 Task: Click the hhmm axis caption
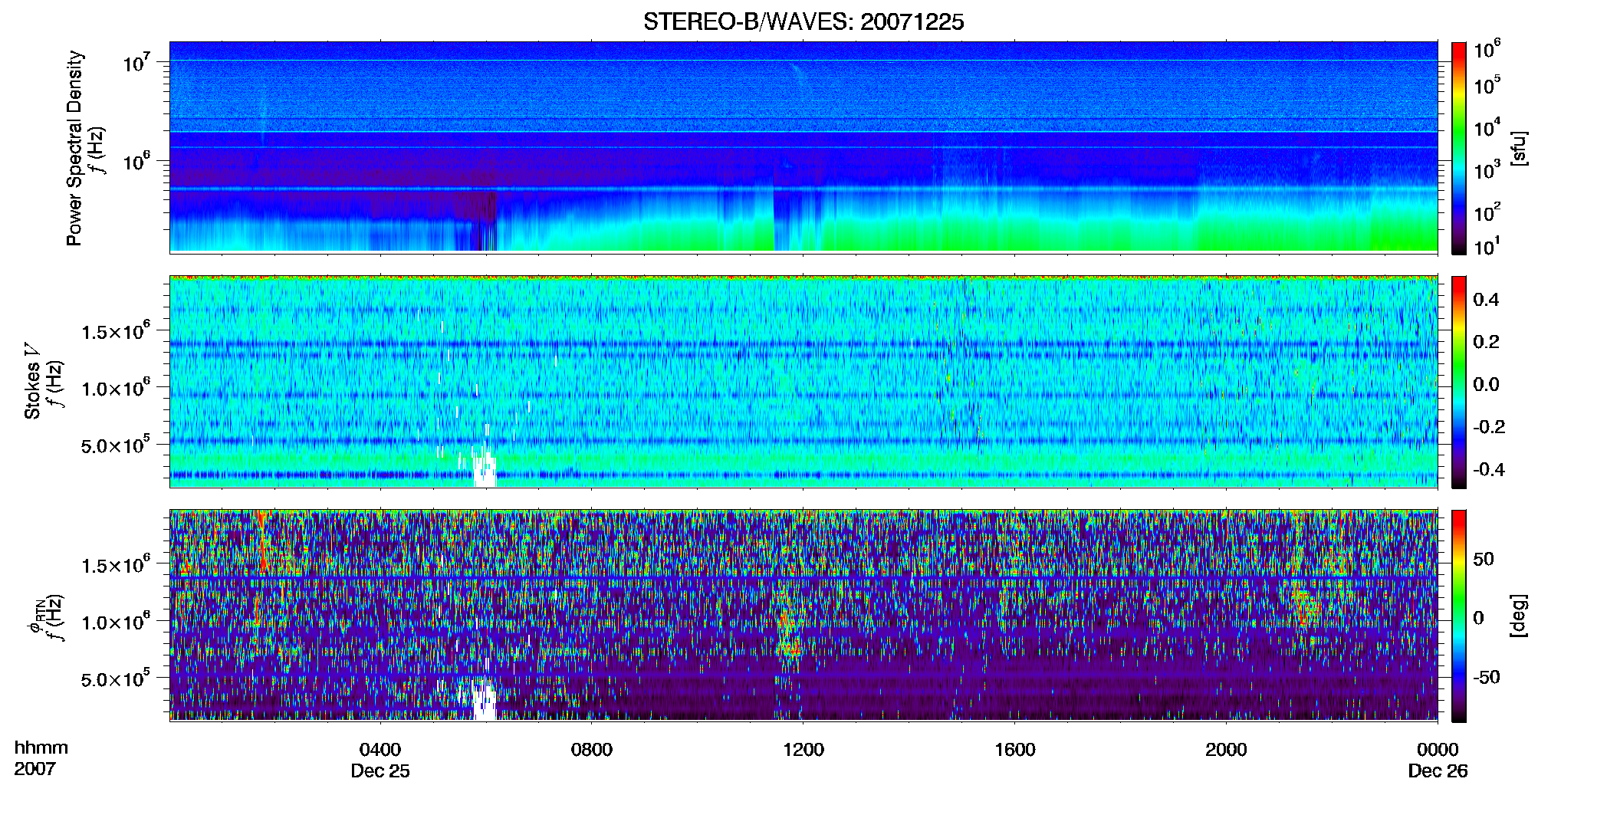click(x=41, y=747)
